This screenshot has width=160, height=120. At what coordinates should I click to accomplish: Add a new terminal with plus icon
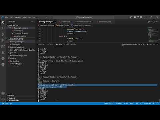(x=139, y=45)
